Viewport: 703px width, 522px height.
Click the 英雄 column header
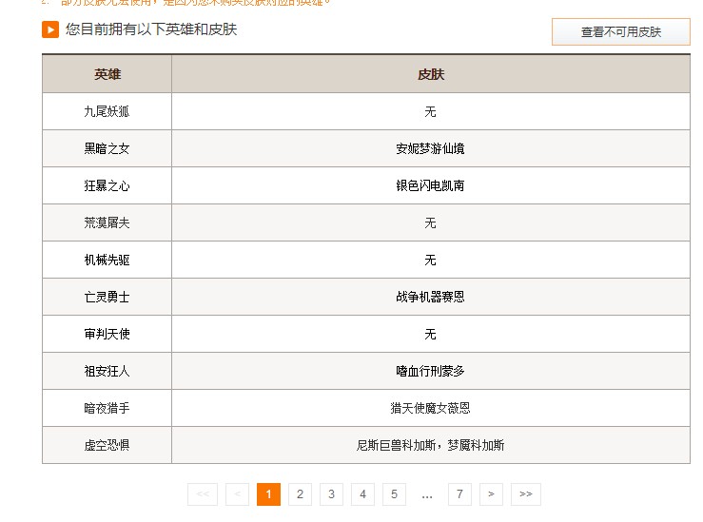tap(107, 74)
